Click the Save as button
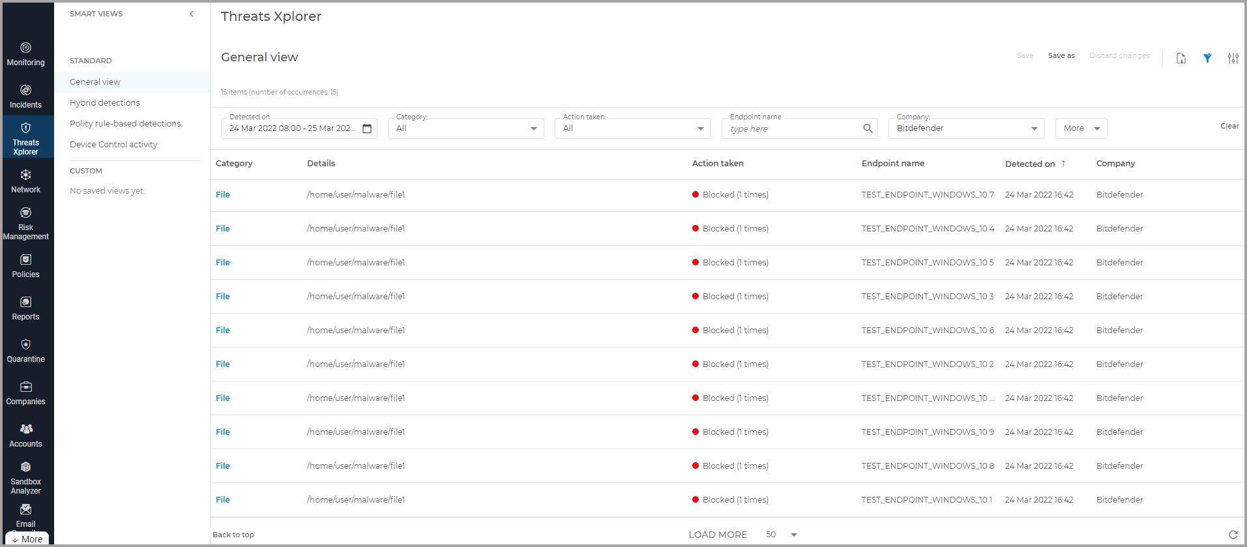The width and height of the screenshot is (1247, 547). (1061, 56)
